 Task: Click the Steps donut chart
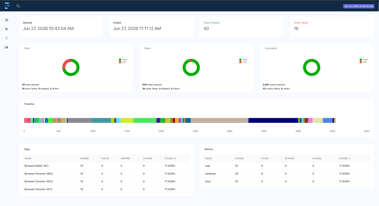point(191,67)
